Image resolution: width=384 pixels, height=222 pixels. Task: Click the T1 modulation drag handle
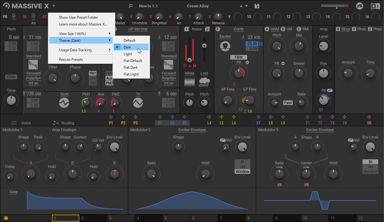(x=307, y=117)
